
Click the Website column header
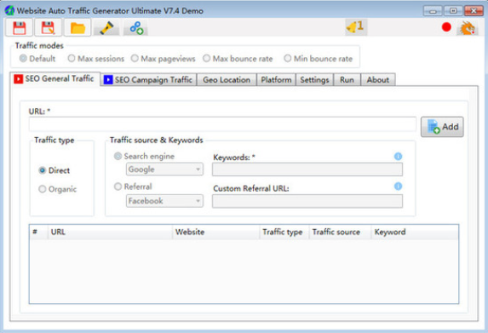click(x=215, y=232)
